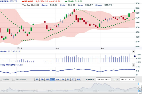Select the 5D time range
The height and width of the screenshot is (94, 142).
[x=42, y=80]
